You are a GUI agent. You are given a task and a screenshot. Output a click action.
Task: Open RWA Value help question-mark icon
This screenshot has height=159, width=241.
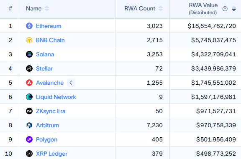pos(225,9)
